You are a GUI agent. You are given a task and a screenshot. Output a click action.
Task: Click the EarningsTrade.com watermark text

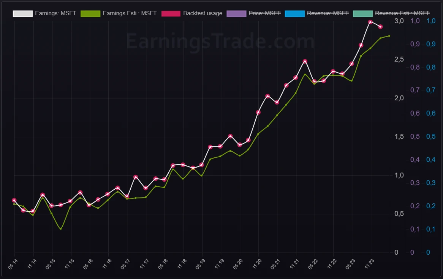[220, 41]
